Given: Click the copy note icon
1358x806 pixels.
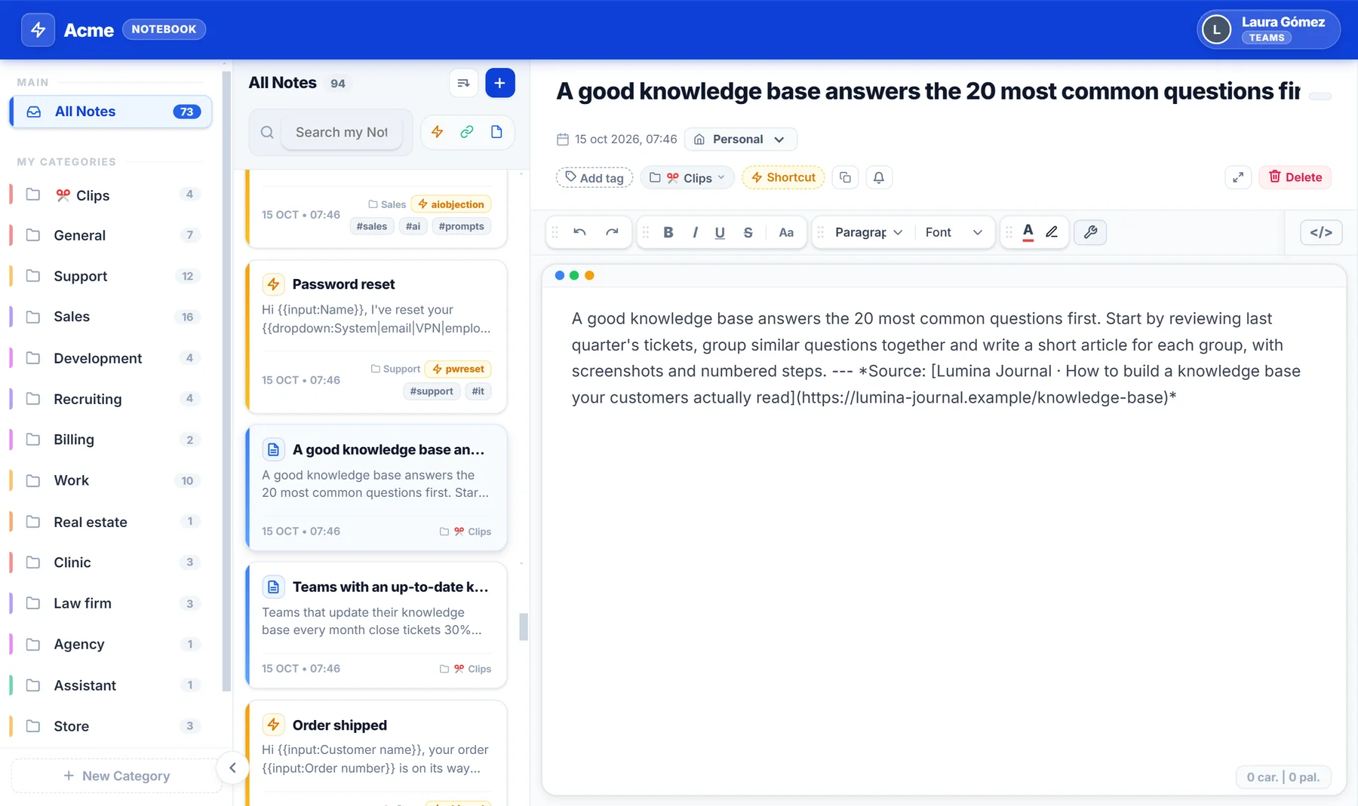Looking at the screenshot, I should [845, 177].
